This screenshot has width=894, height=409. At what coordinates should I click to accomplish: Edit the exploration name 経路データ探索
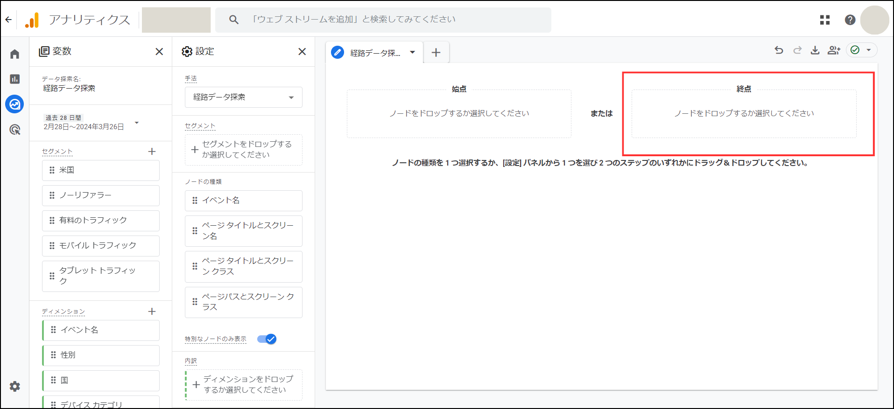pos(69,88)
